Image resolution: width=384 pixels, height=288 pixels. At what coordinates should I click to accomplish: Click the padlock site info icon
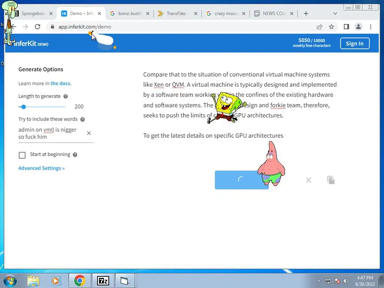[52, 27]
